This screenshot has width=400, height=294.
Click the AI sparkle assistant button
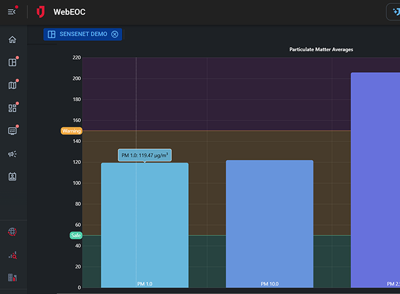394,12
